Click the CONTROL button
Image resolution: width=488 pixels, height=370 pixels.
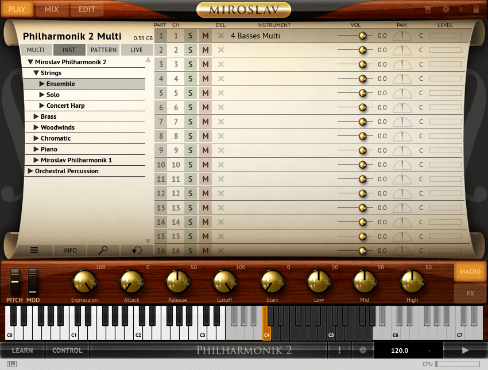(68, 350)
